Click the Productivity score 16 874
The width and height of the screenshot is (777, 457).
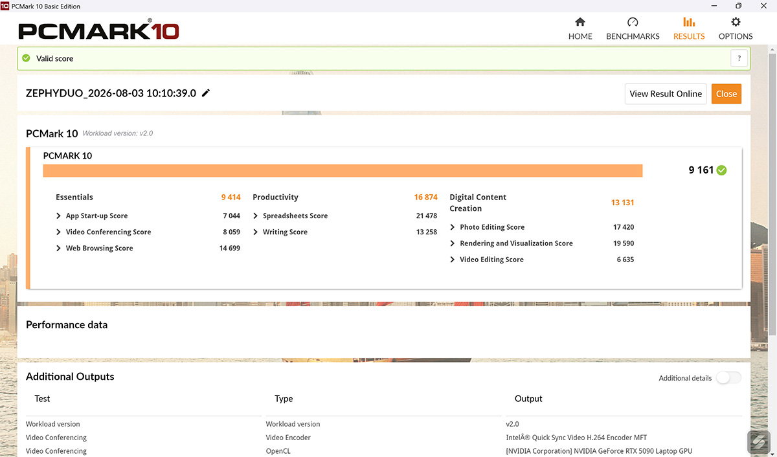coord(425,197)
